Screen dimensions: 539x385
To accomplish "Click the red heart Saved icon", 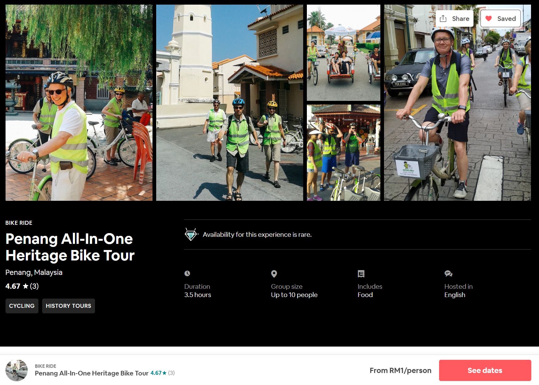I will pyautogui.click(x=489, y=19).
